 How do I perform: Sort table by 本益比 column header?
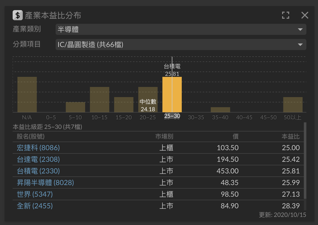tap(291, 137)
